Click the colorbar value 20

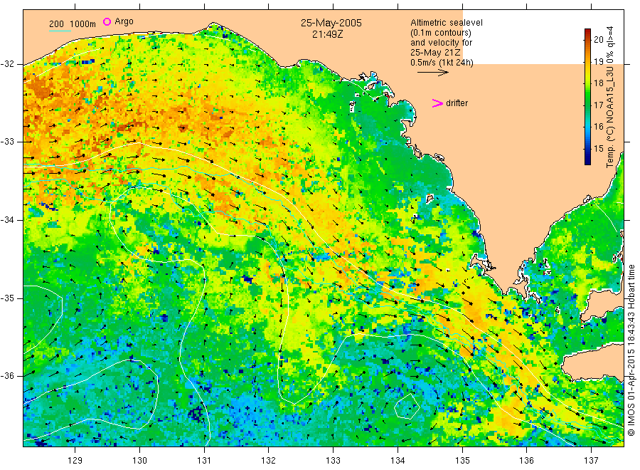point(598,39)
